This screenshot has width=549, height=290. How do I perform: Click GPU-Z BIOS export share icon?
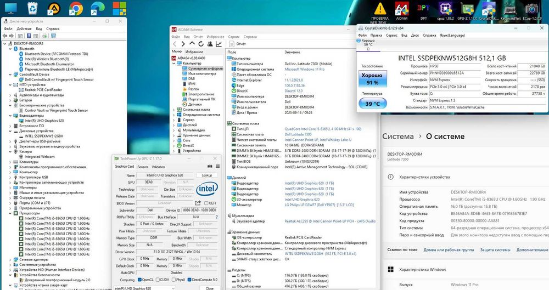click(x=198, y=203)
